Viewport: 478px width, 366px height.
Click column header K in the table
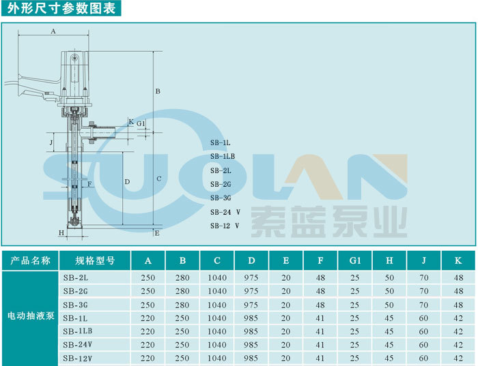click(458, 260)
